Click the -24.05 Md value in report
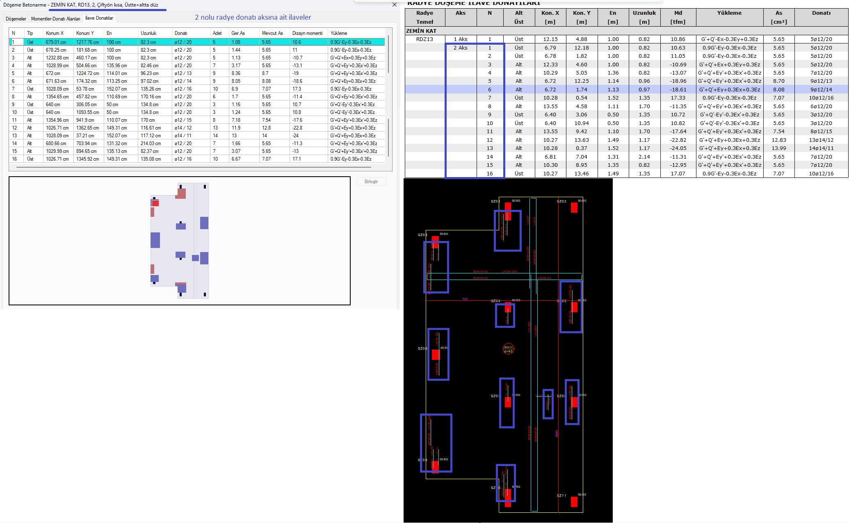Screen dimensions: 849x523 tap(678, 148)
